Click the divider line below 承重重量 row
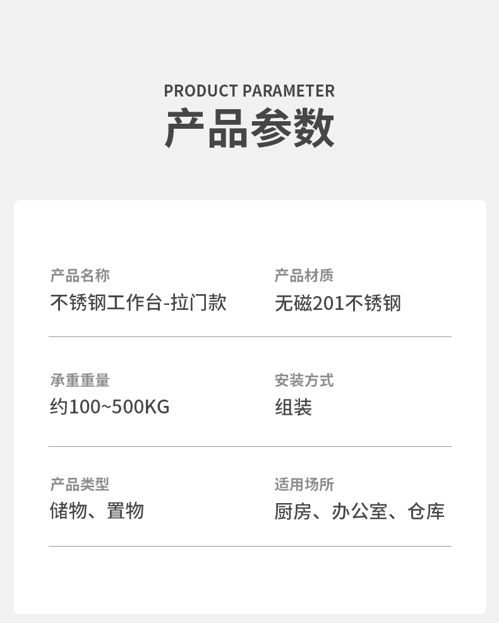This screenshot has height=623, width=499. pos(250,446)
